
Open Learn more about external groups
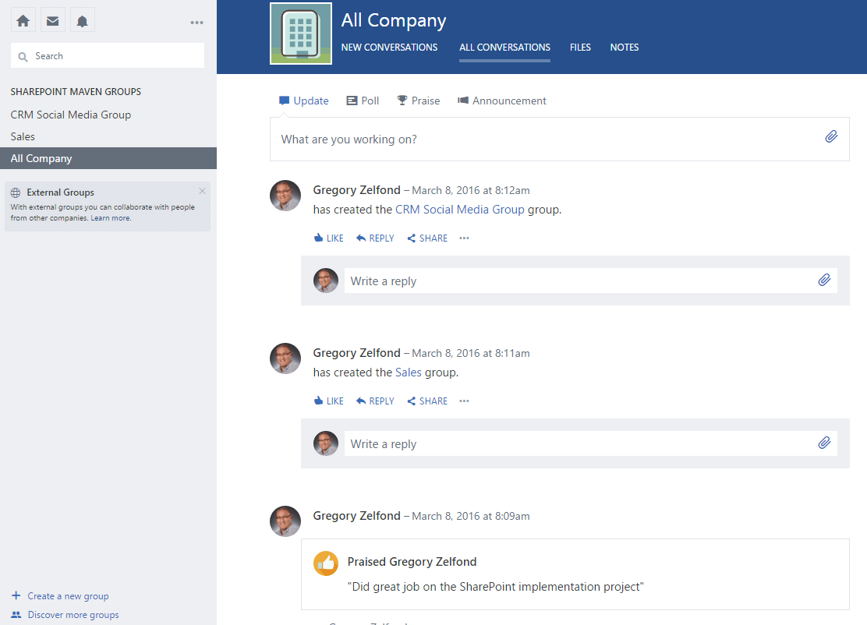(x=111, y=217)
